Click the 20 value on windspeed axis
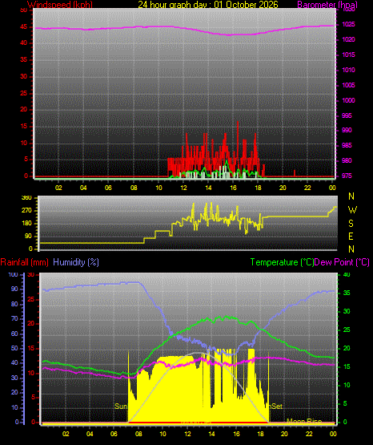373x445 pixels. (x=24, y=110)
